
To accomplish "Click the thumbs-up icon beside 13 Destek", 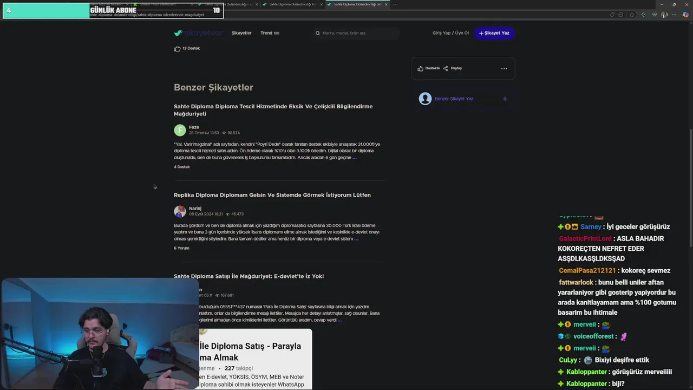I will click(x=177, y=49).
